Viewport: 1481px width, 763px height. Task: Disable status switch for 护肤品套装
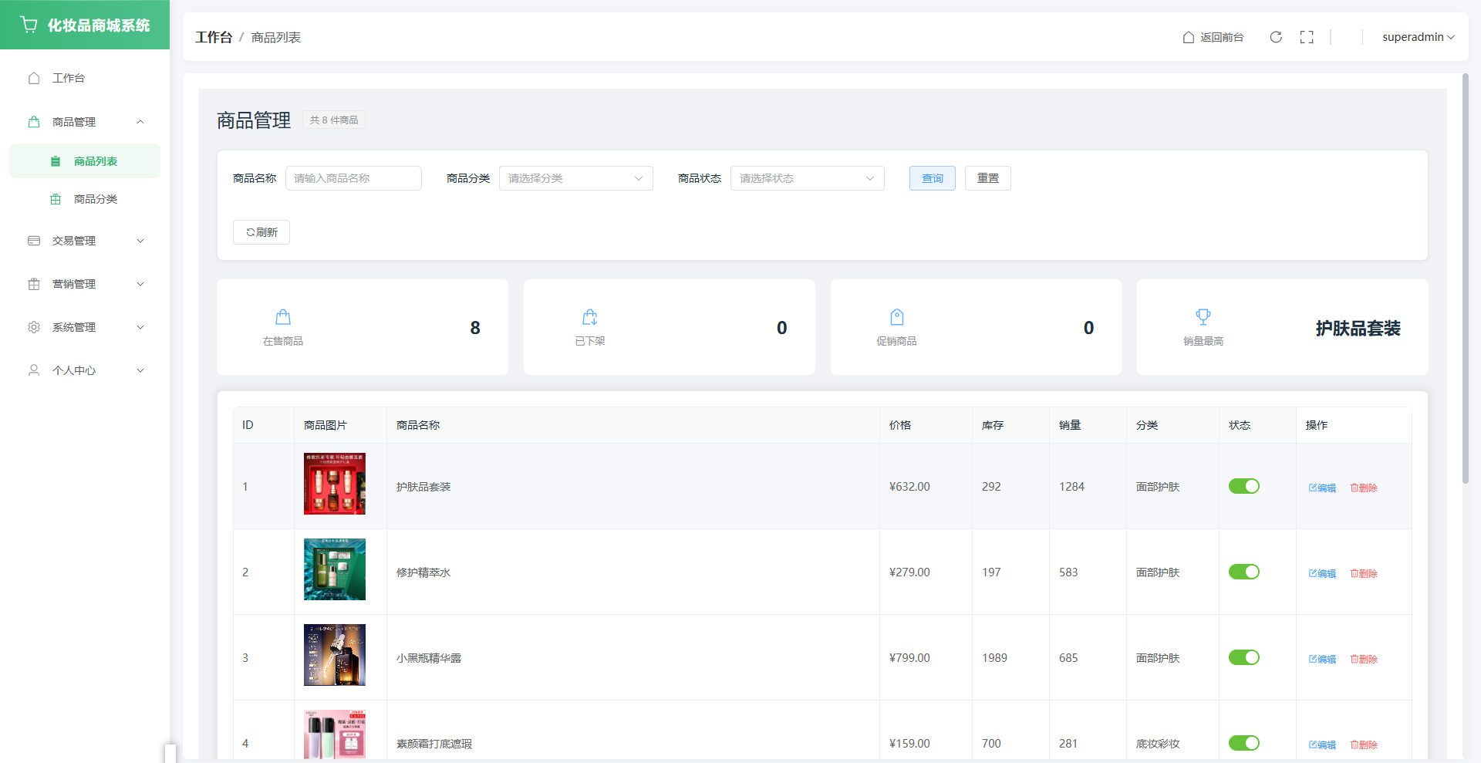(x=1243, y=486)
